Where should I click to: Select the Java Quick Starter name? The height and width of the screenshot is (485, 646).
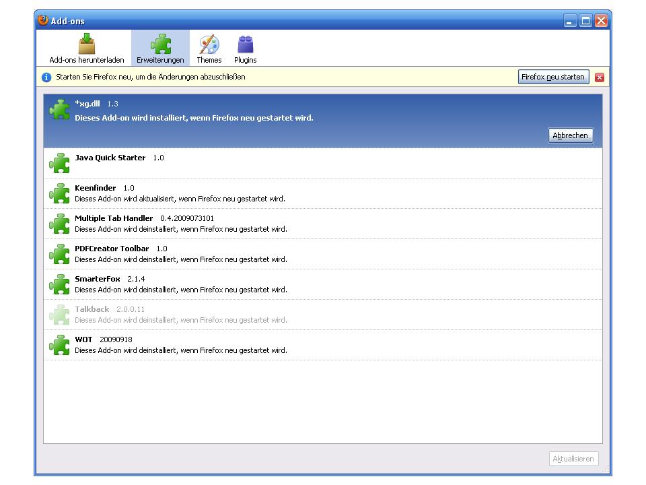pos(110,158)
